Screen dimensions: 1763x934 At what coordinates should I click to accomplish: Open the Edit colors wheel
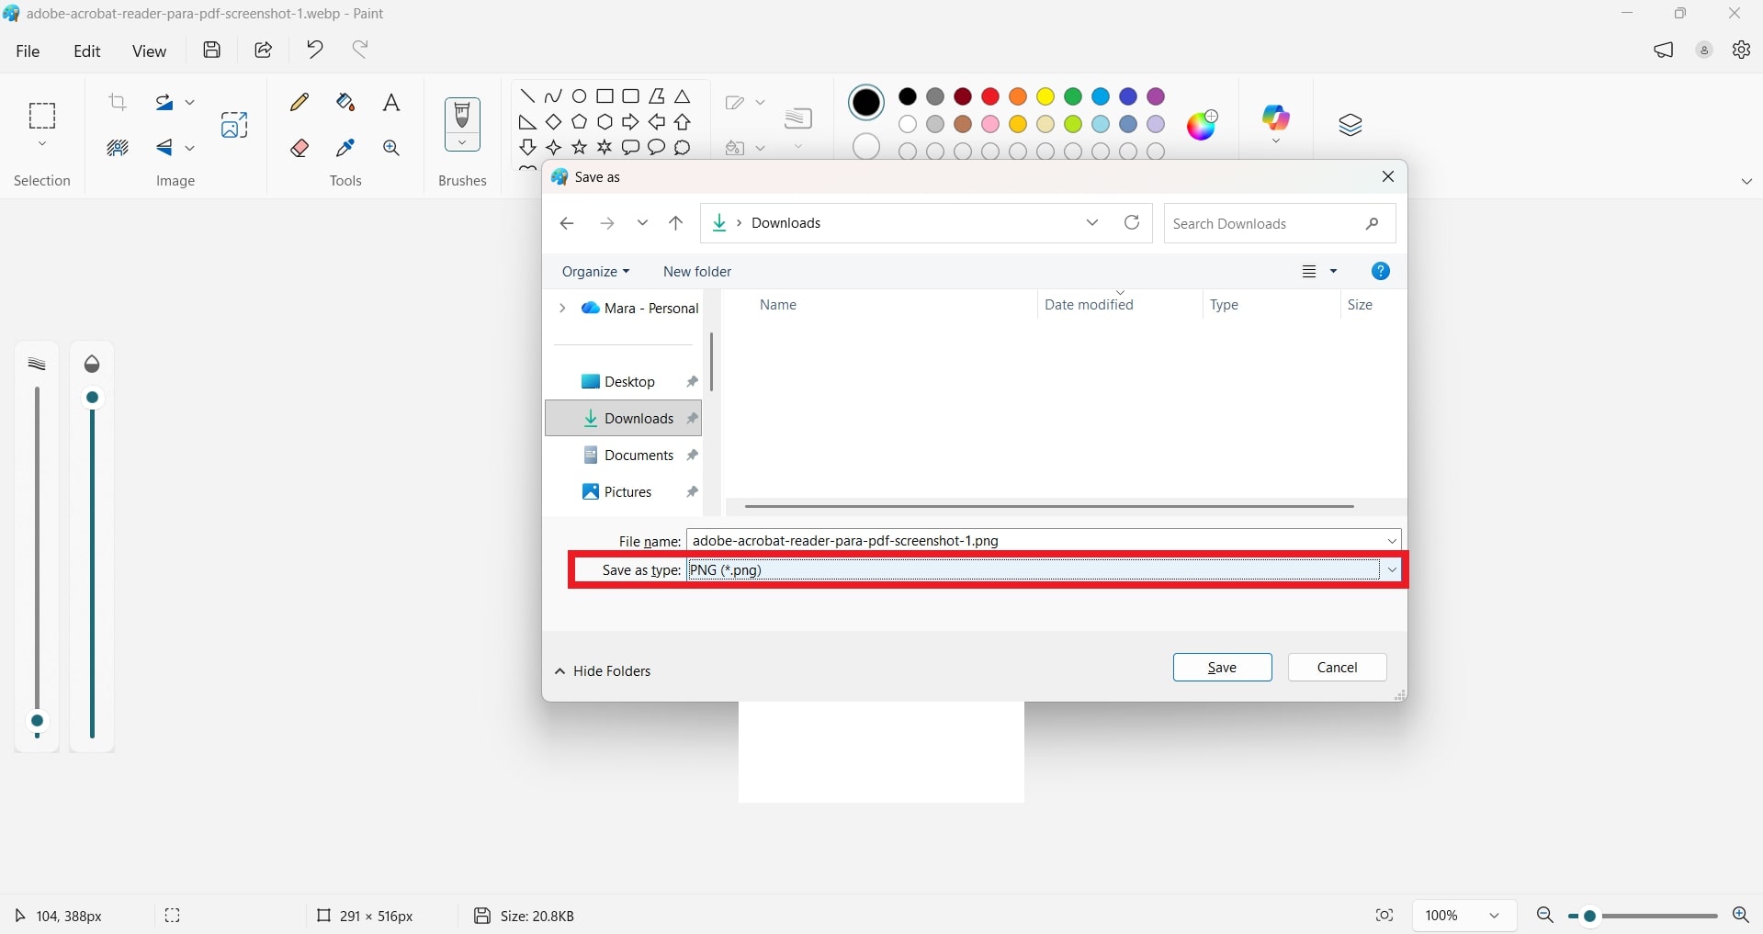tap(1203, 124)
